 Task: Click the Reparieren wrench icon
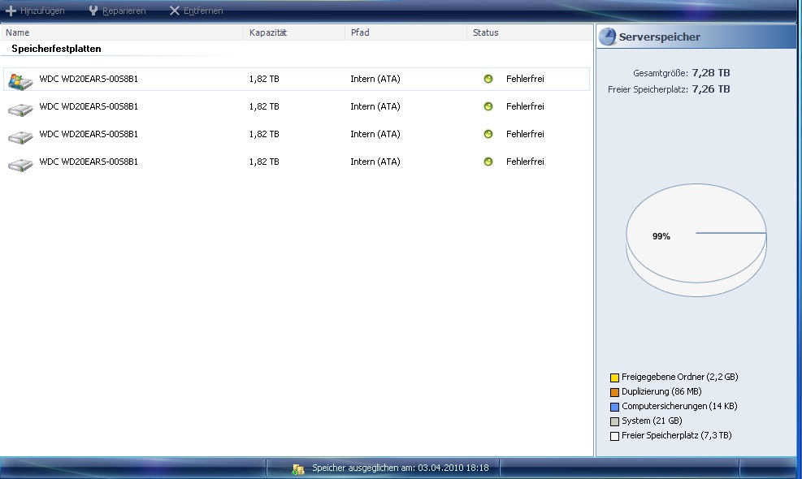93,11
